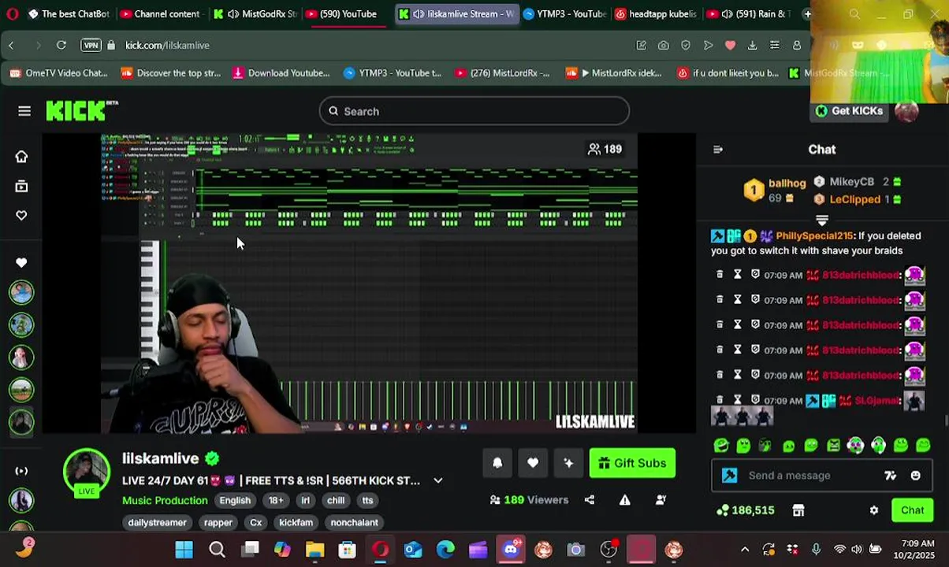
Task: Expand the gifters leaderboard arrow
Action: point(822,220)
